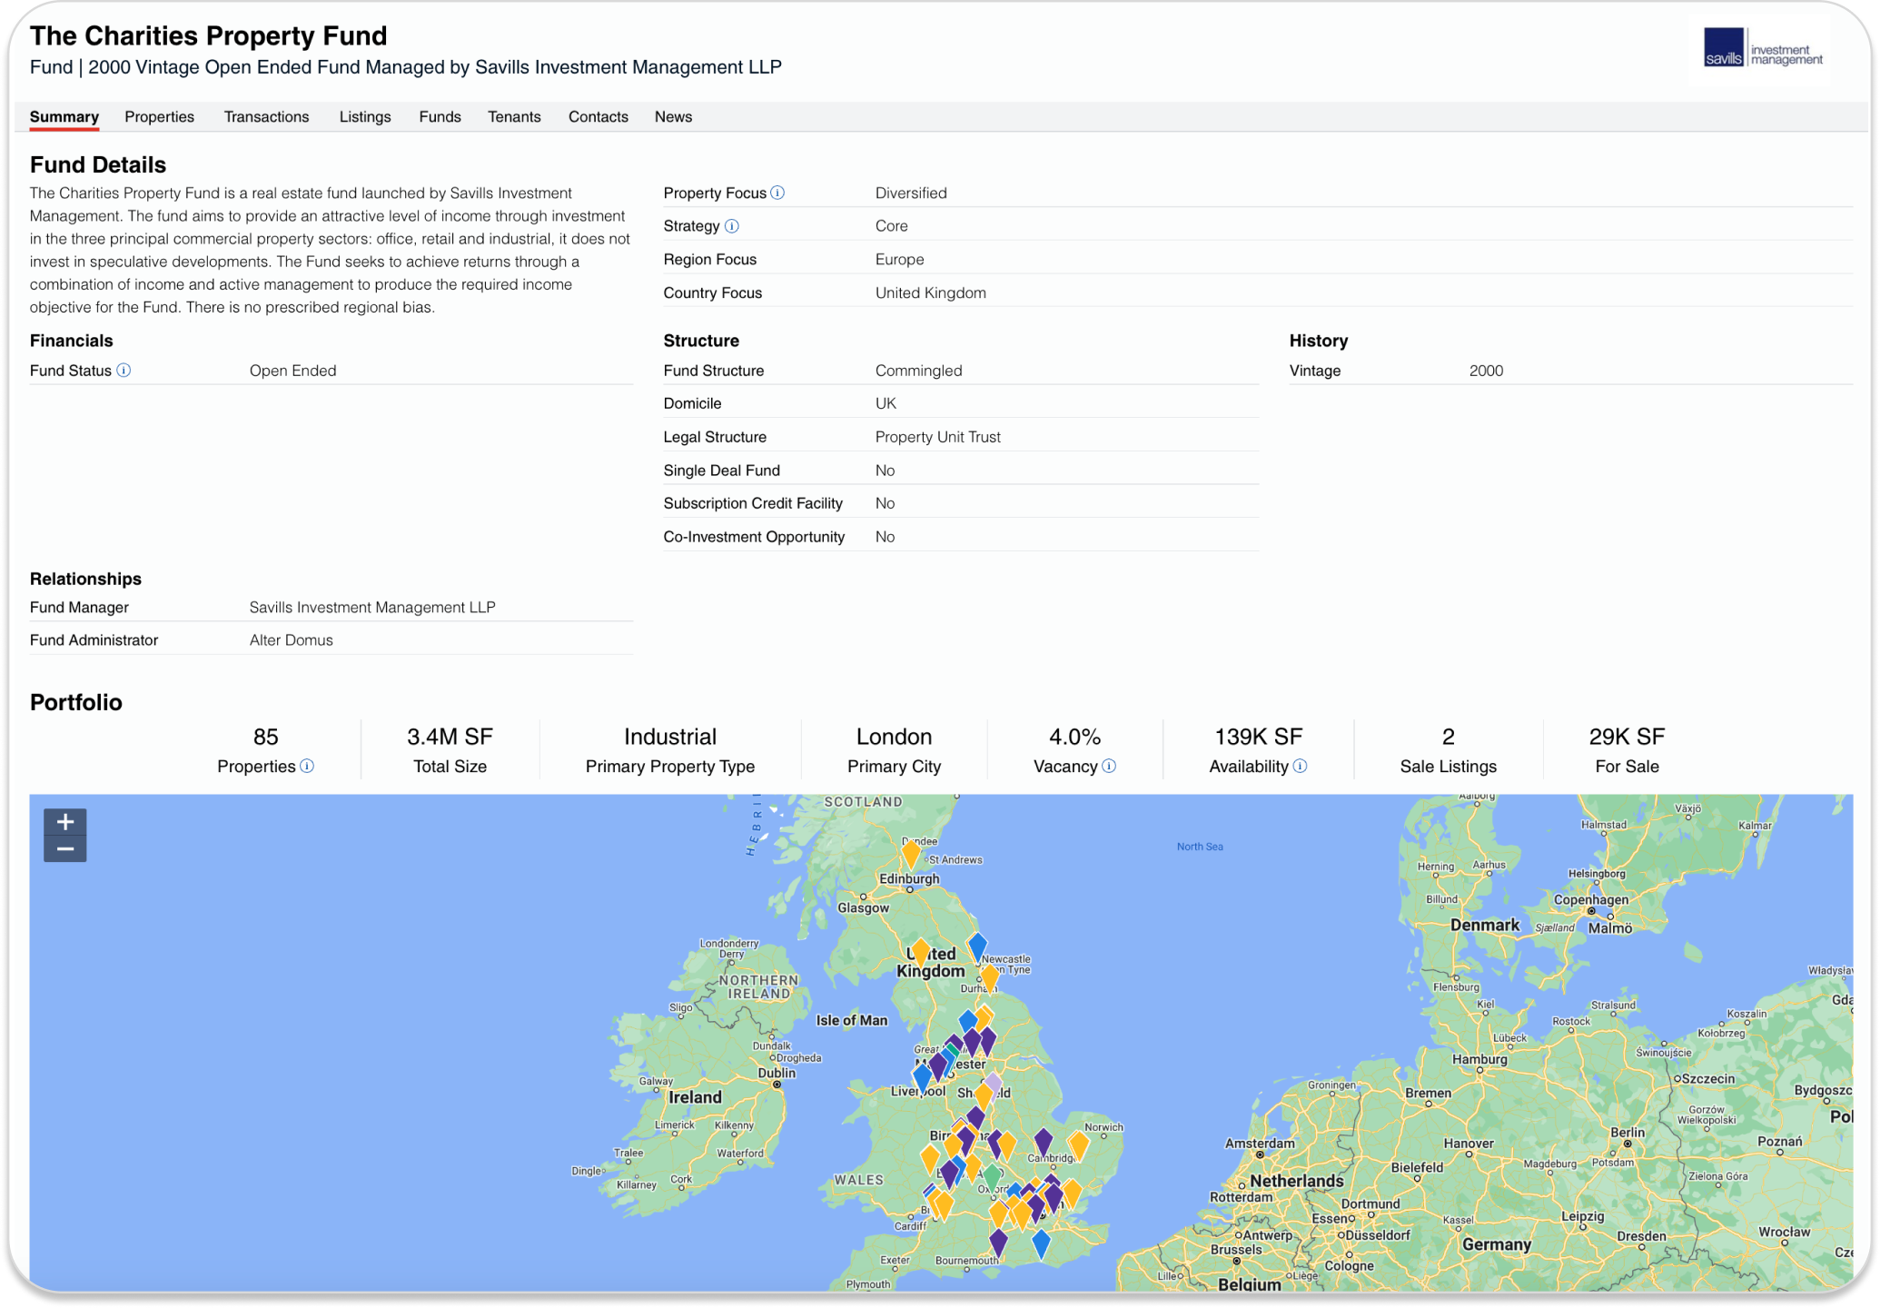Zoom out on the map
1880x1308 pixels.
coord(65,849)
